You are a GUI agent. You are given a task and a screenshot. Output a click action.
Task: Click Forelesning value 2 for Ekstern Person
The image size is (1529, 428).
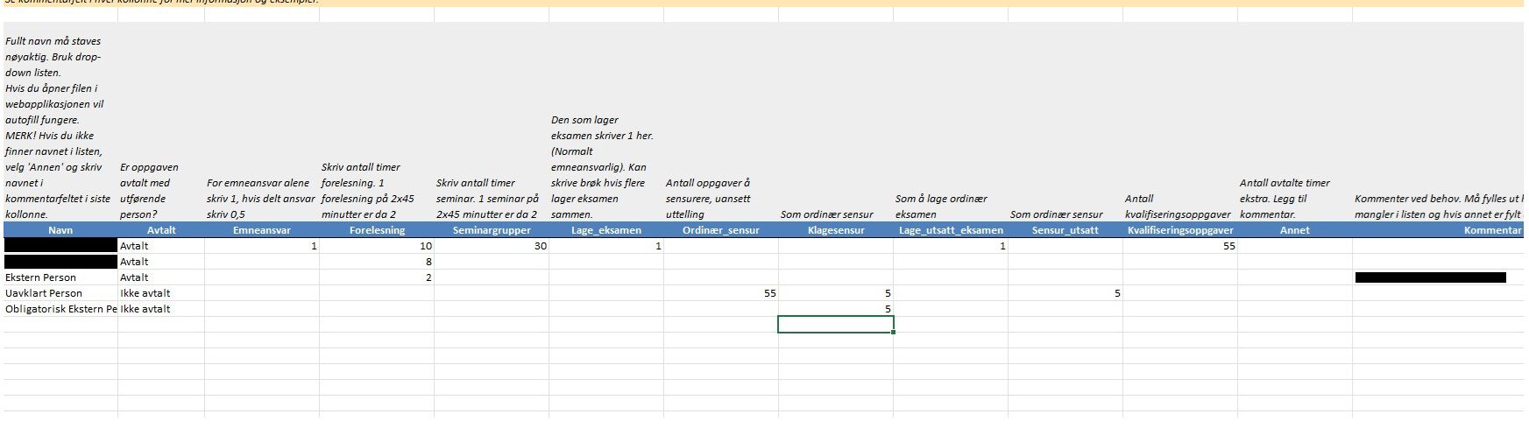coord(377,277)
